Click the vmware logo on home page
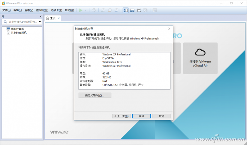 (x=59, y=132)
